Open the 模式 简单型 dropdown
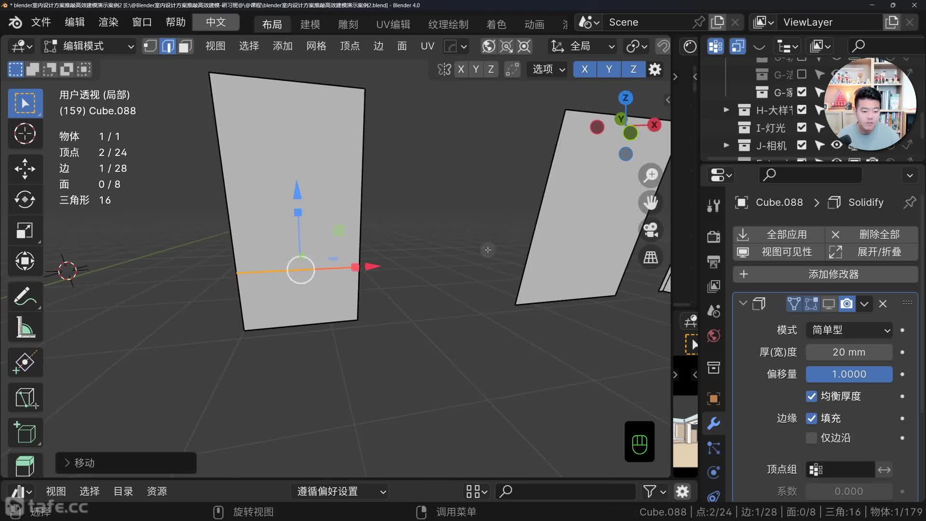The image size is (926, 521). pos(849,330)
